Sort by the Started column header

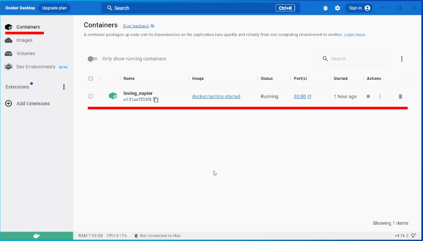[x=341, y=78]
